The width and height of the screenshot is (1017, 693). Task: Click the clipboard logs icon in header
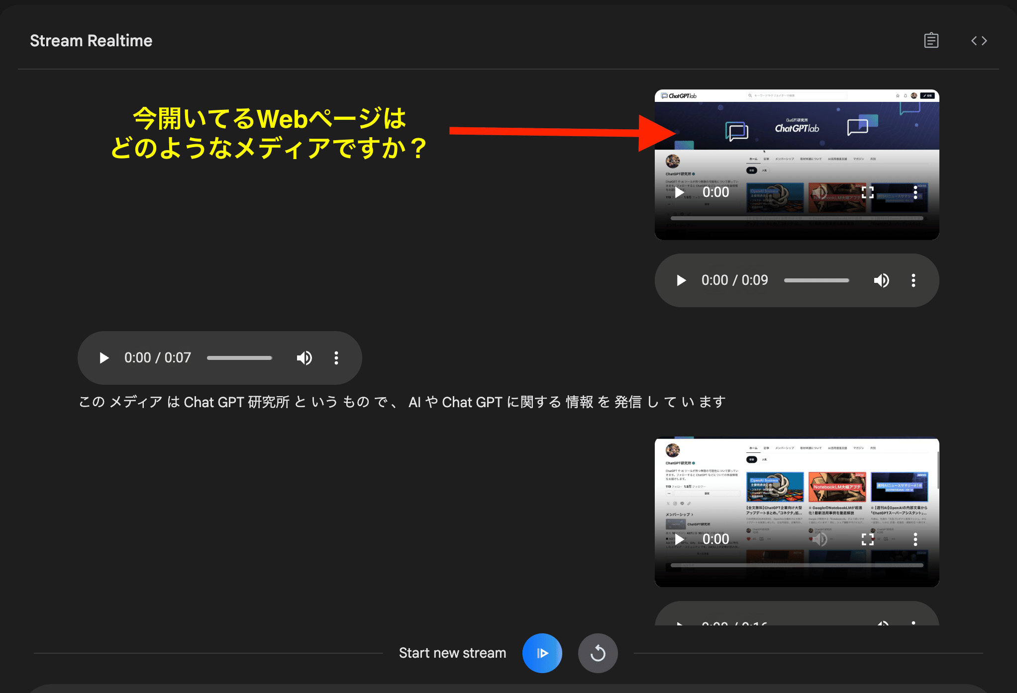pos(931,40)
